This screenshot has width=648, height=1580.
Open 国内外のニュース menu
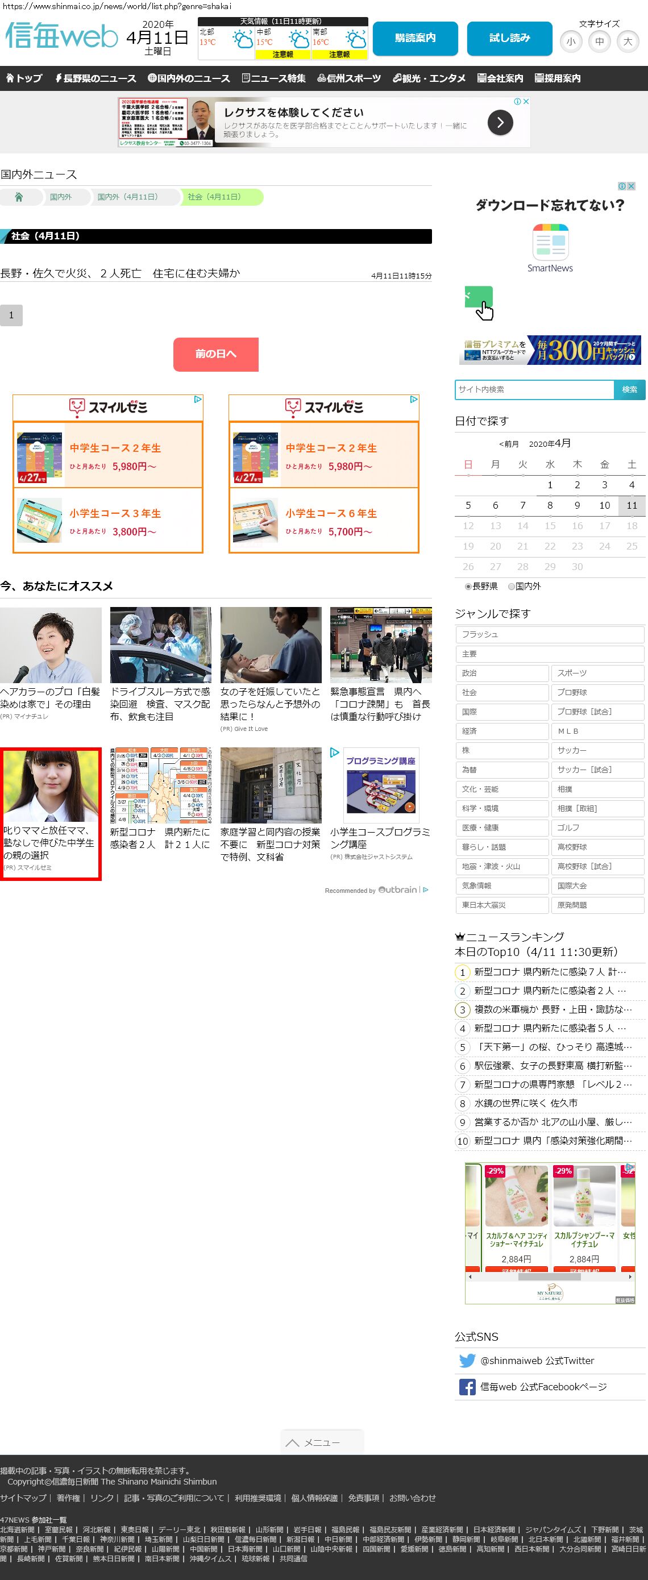(189, 78)
